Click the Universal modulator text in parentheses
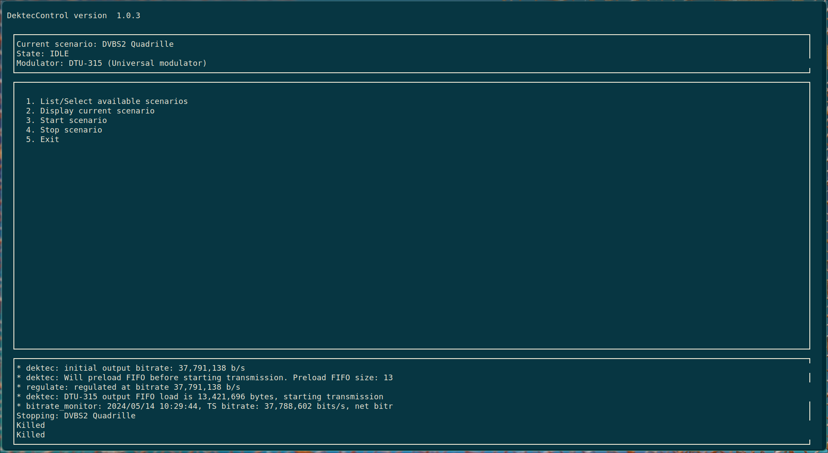The width and height of the screenshot is (828, 453). 157,63
